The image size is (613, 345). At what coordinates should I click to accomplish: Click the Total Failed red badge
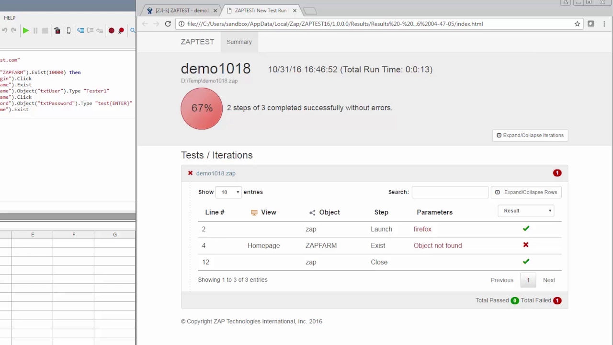557,300
